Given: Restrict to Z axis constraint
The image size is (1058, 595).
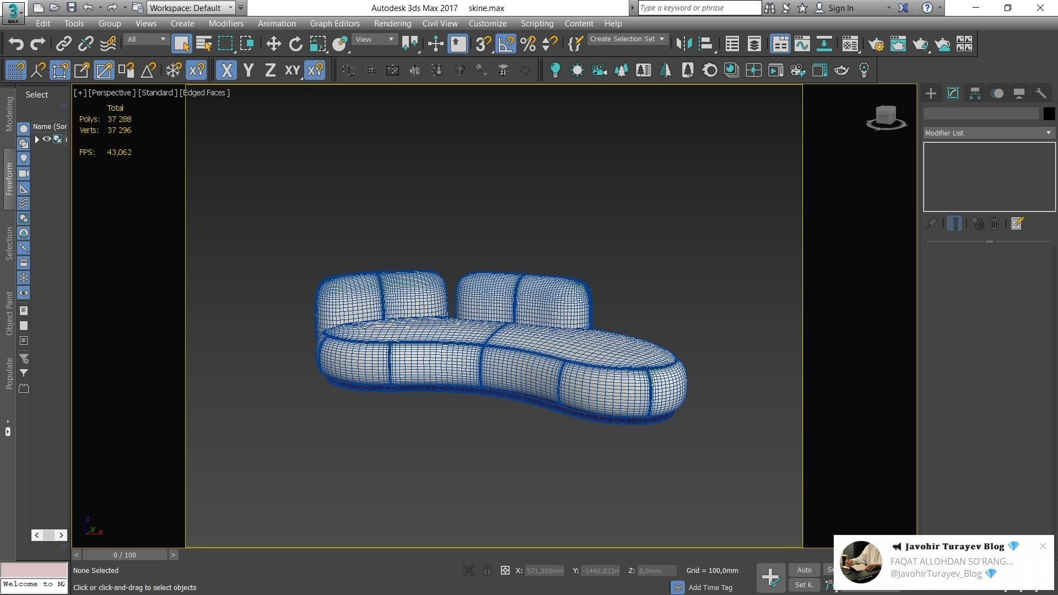Looking at the screenshot, I should click(x=270, y=71).
